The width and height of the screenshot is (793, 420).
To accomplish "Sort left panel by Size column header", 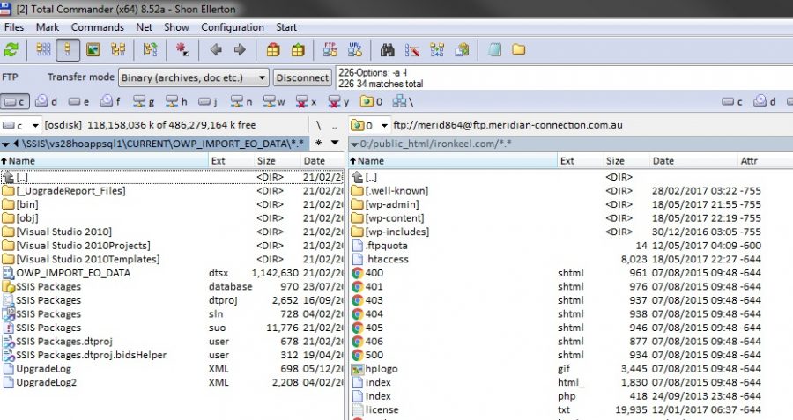I will [278, 161].
